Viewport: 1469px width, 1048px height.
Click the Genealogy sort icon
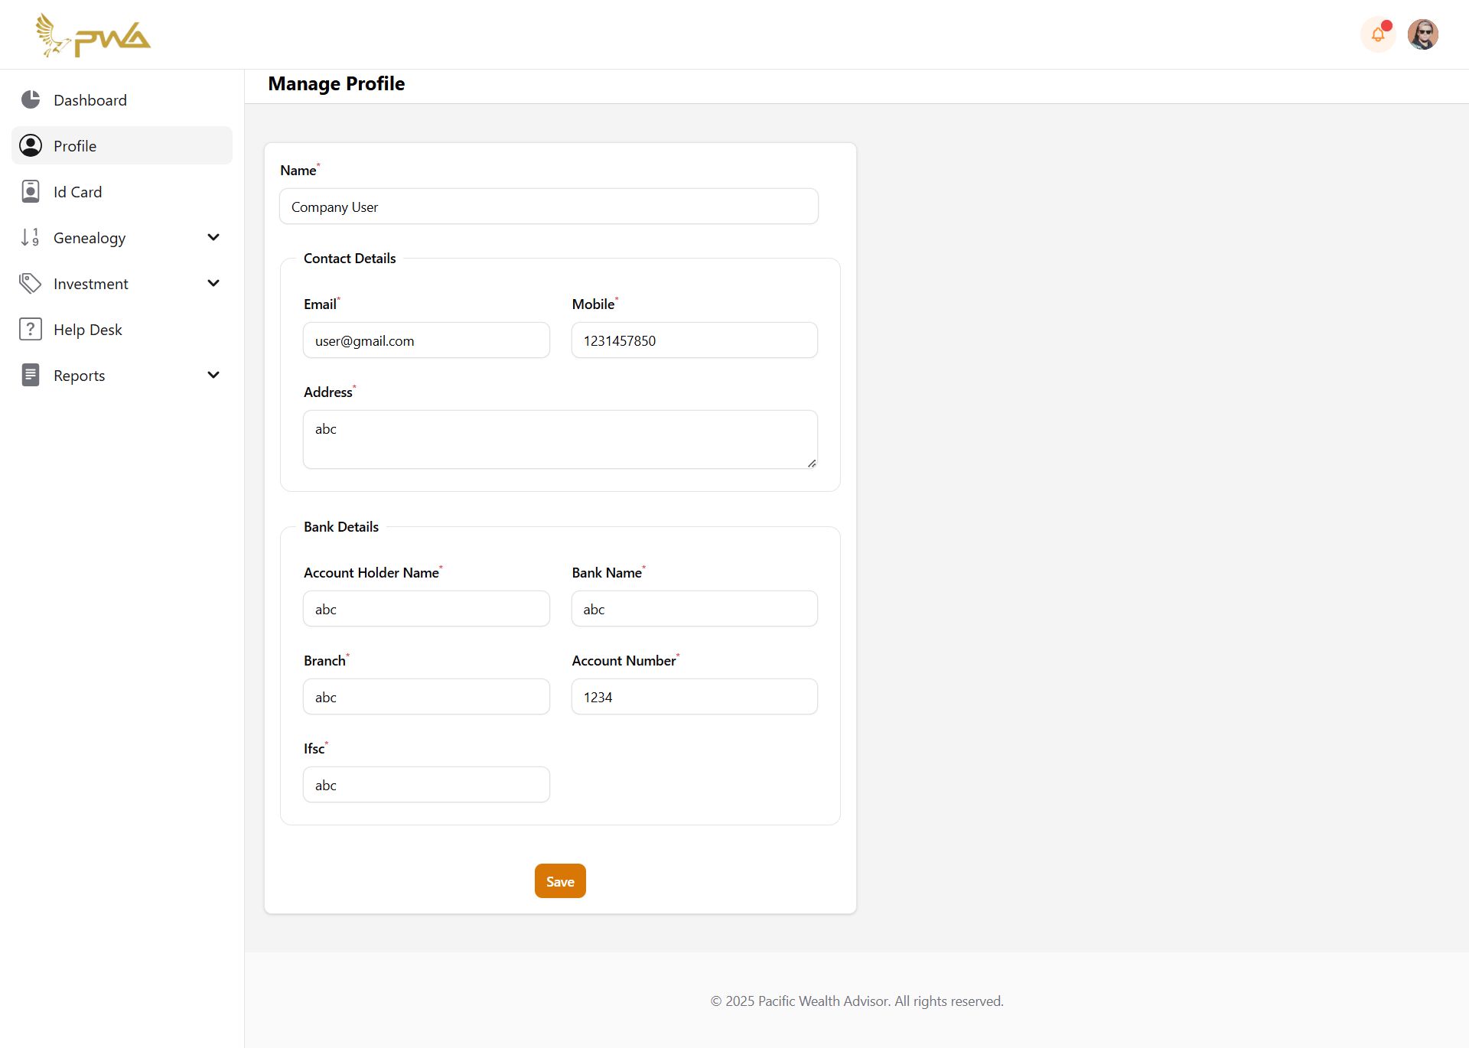31,237
